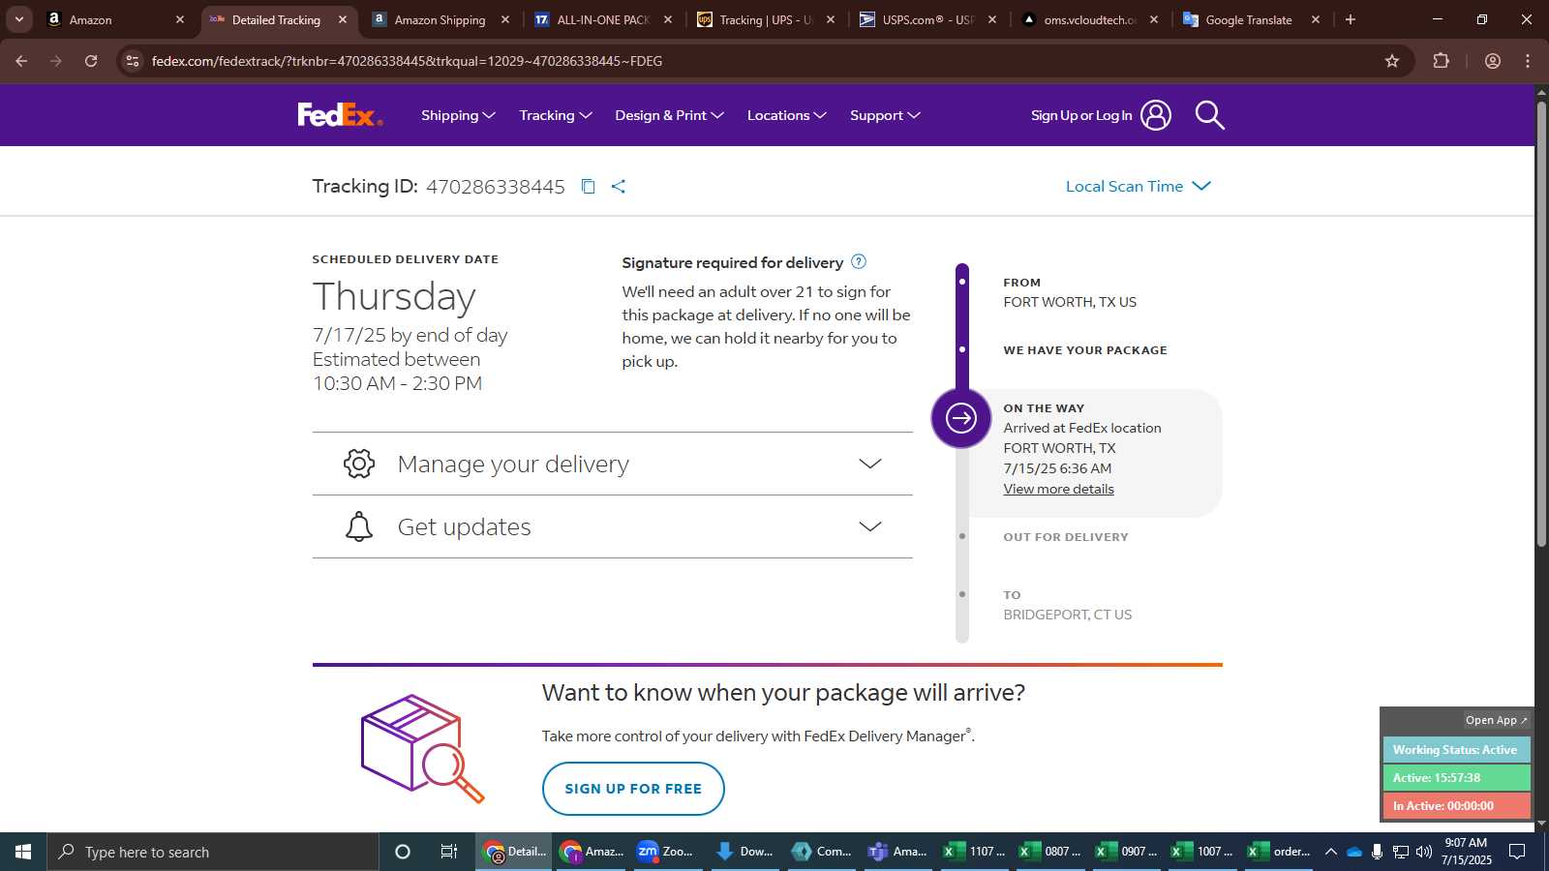1549x871 pixels.
Task: Click the View more details link
Action: coord(1058,489)
